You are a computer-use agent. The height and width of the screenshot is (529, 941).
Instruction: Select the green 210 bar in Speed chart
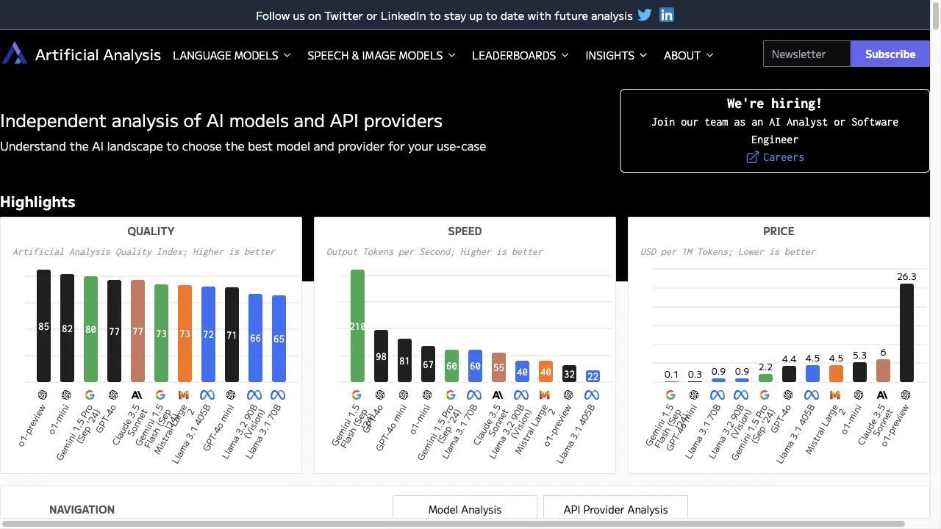pos(357,325)
